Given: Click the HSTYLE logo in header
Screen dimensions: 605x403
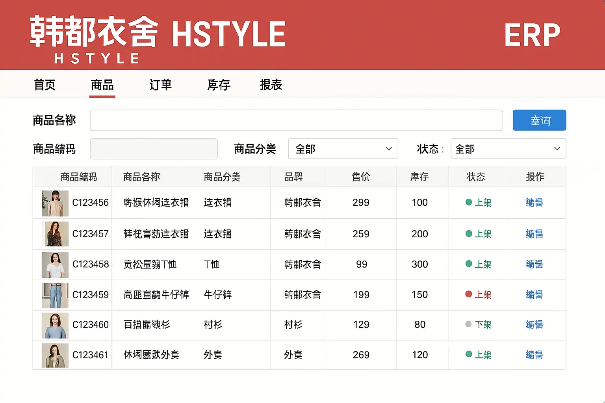Looking at the screenshot, I should 158,37.
